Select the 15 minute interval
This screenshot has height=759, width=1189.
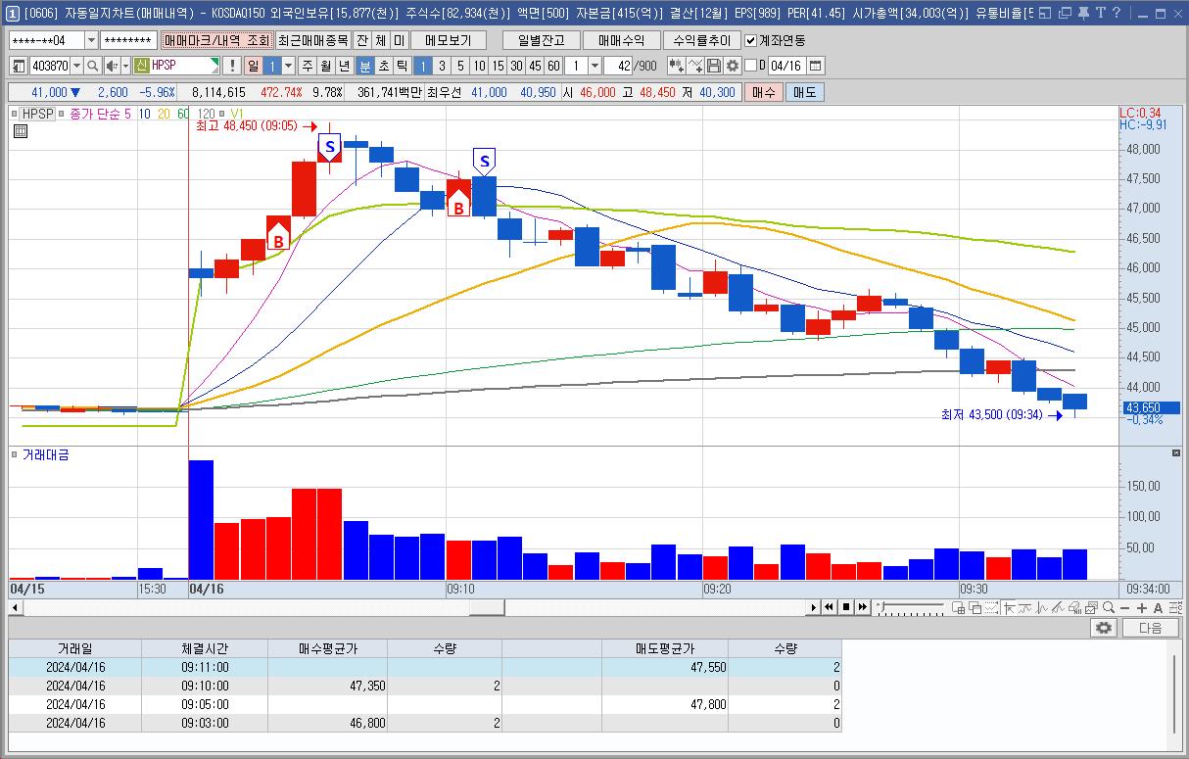498,66
